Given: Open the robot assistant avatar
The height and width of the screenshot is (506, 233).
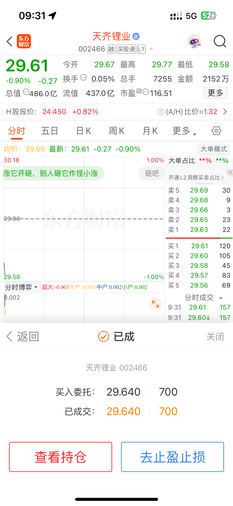Looking at the screenshot, I should point(194,41).
